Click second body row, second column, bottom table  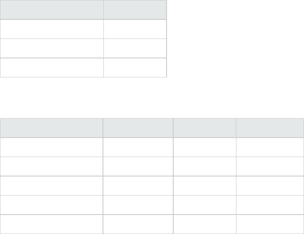138,166
